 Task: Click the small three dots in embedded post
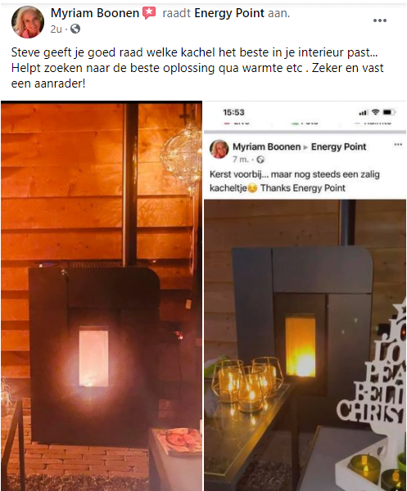[398, 144]
